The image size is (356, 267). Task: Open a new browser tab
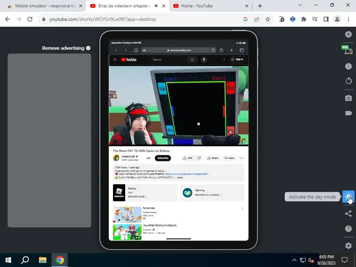[260, 6]
